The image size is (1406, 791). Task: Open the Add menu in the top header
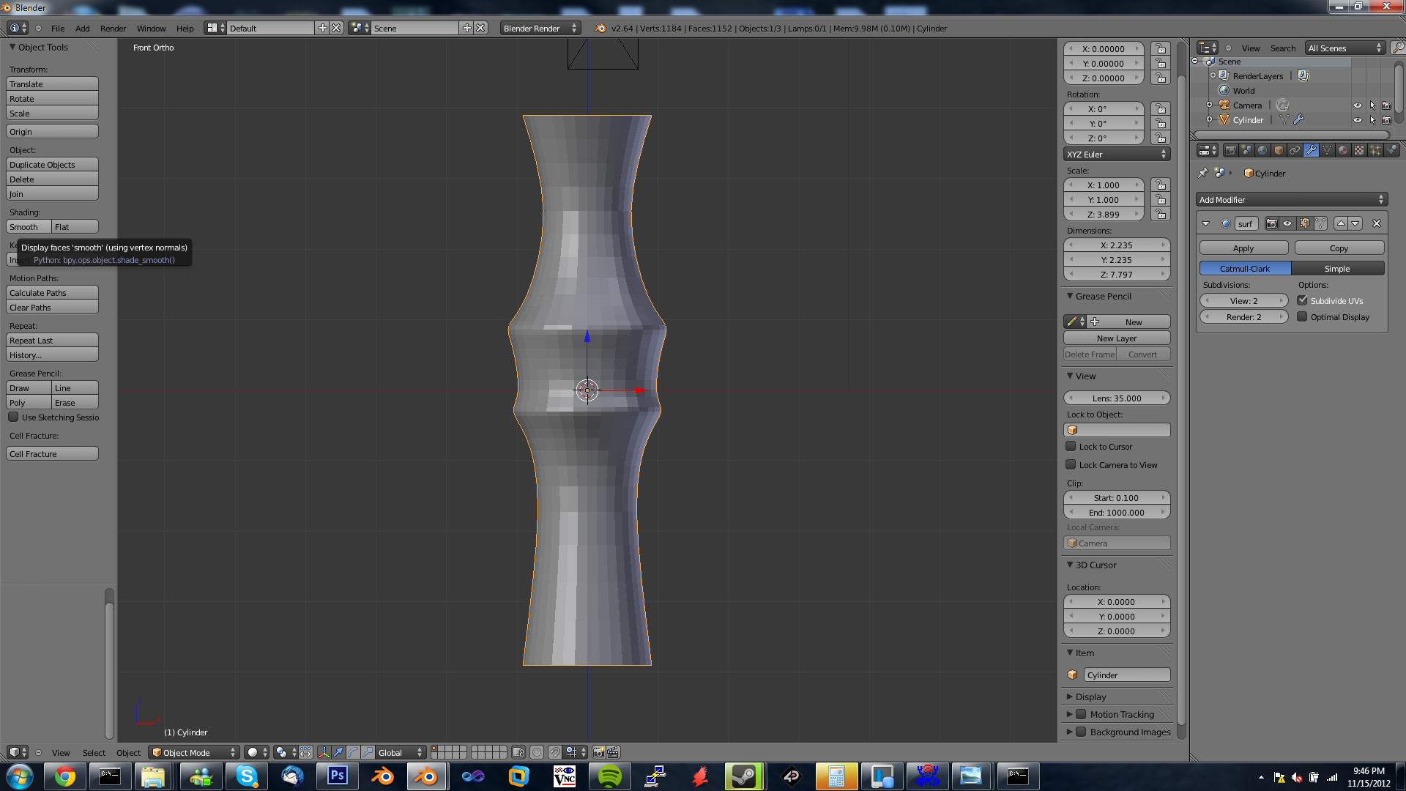tap(82, 29)
